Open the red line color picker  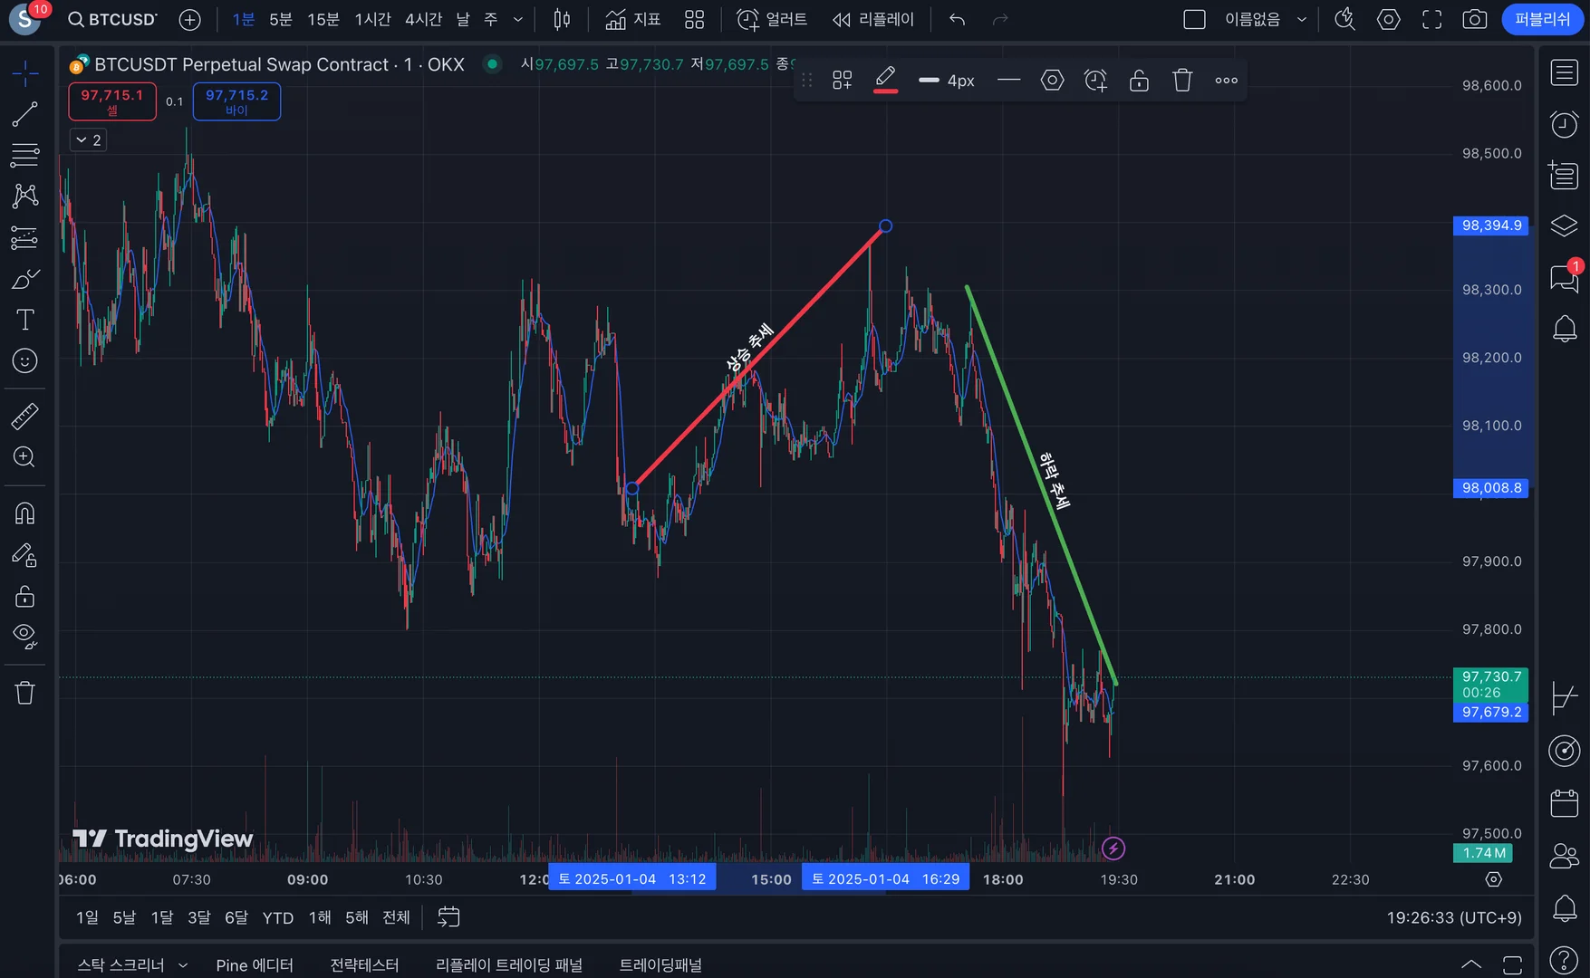pos(885,81)
